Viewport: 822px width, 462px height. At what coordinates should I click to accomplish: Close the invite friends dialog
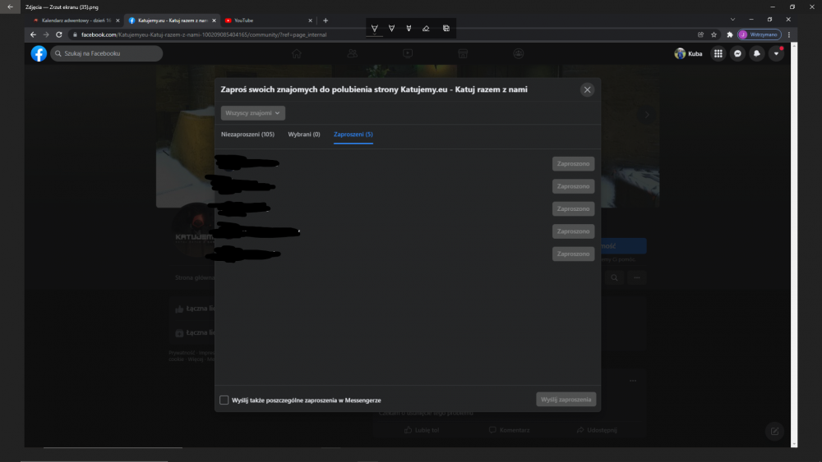[587, 90]
